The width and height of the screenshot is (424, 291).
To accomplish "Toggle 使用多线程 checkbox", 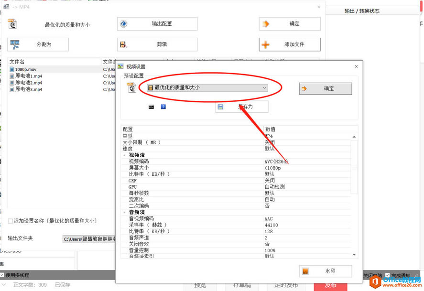I will (x=2, y=275).
